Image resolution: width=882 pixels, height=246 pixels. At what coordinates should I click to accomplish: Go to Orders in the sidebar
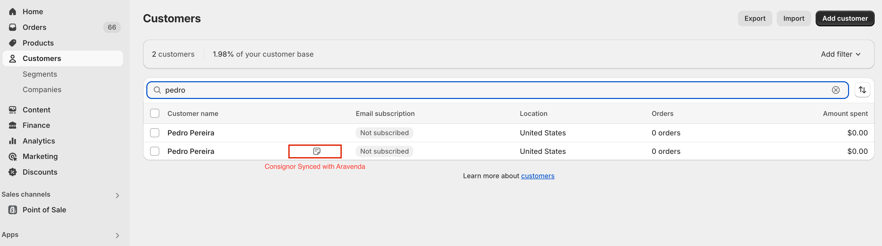click(x=35, y=27)
